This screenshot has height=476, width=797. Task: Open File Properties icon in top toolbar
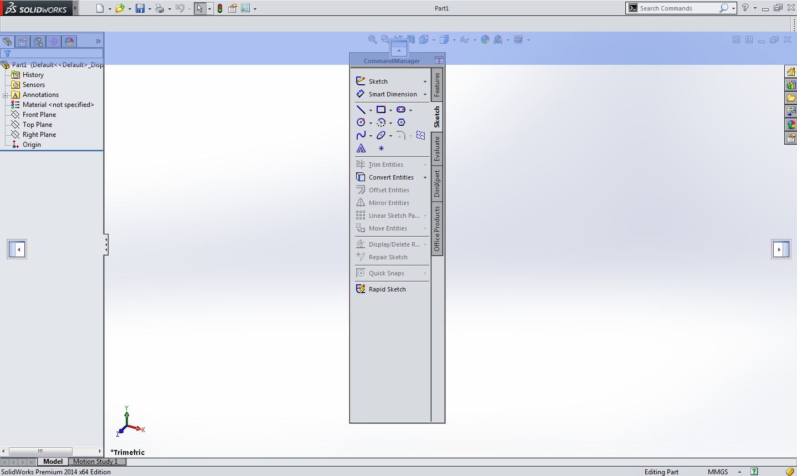[233, 8]
